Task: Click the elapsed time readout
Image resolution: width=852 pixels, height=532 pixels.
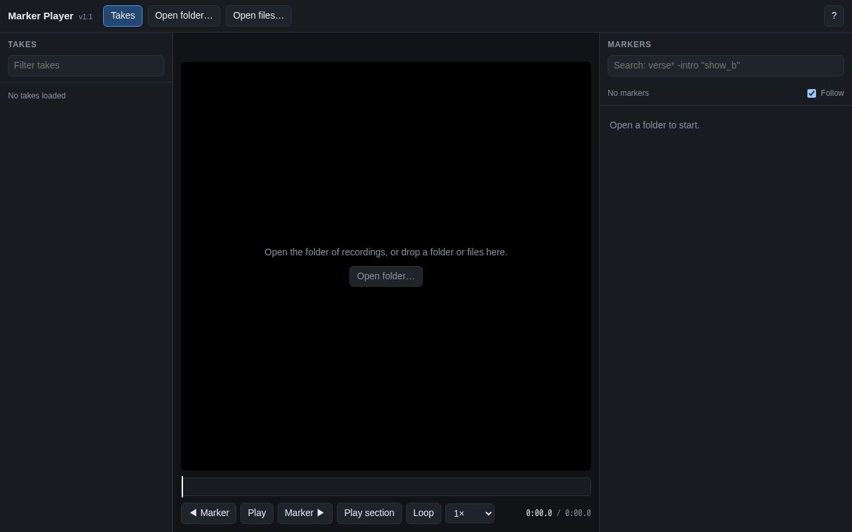Action: [x=538, y=513]
